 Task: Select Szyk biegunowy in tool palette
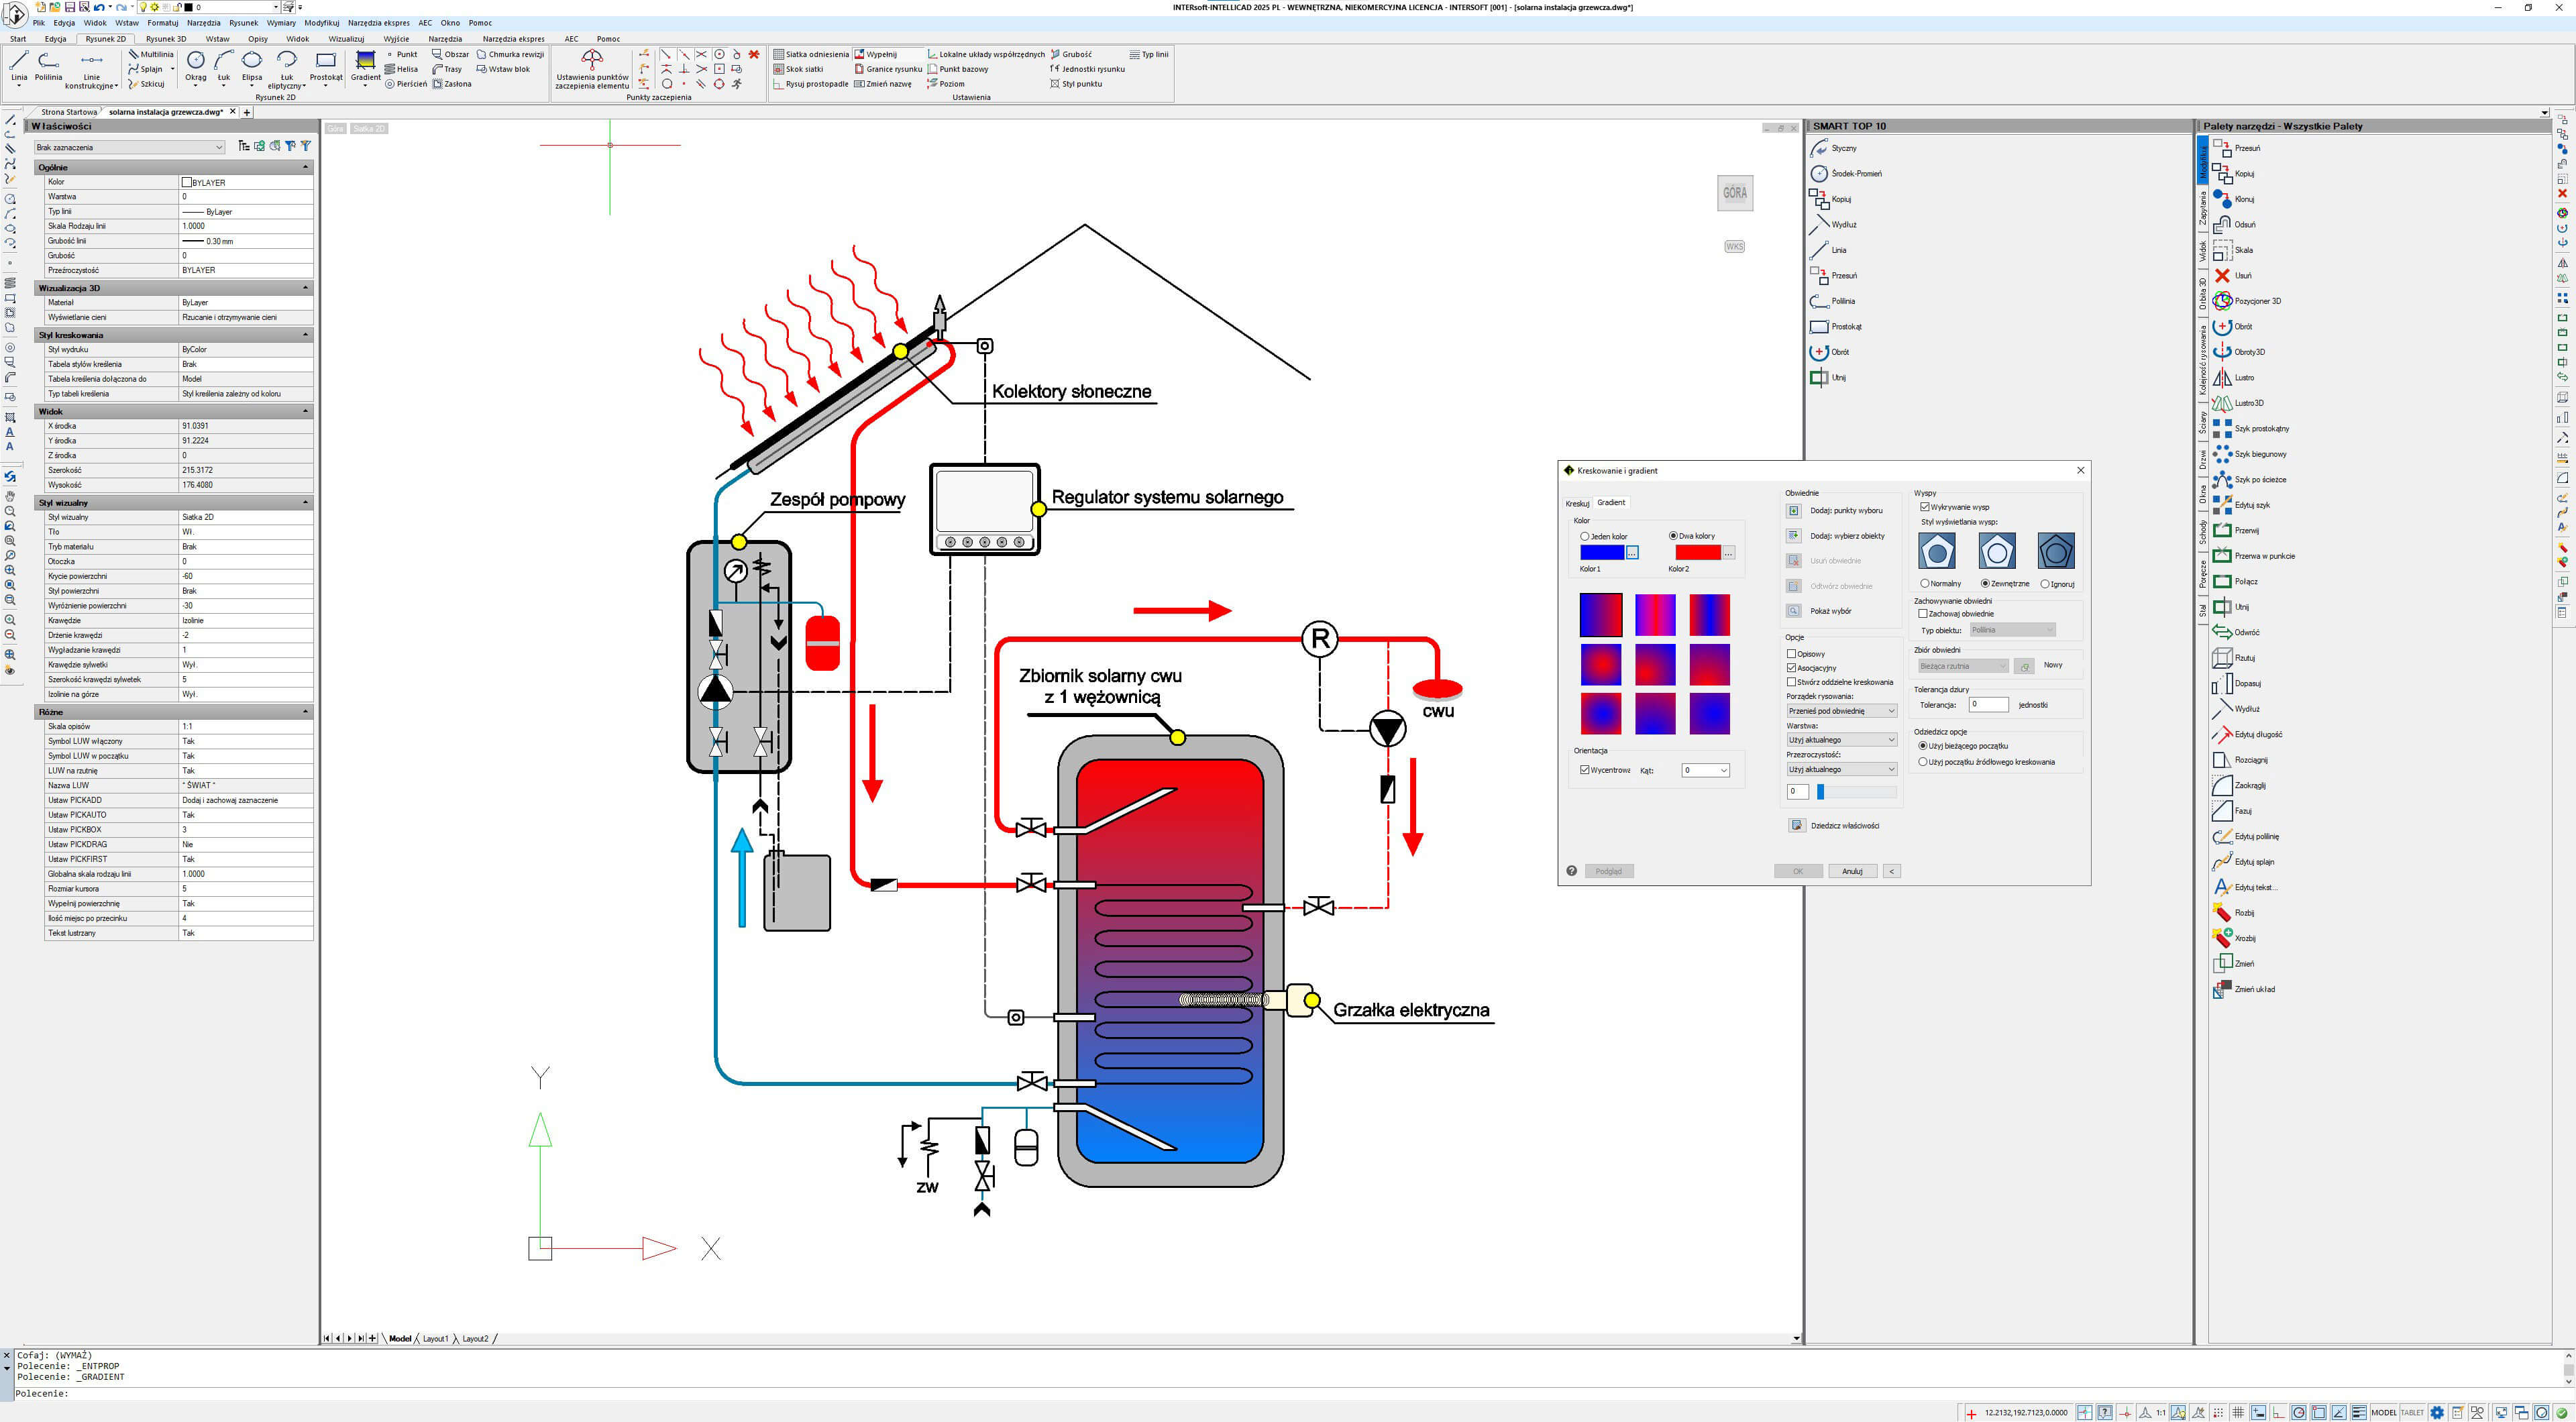tap(2250, 454)
